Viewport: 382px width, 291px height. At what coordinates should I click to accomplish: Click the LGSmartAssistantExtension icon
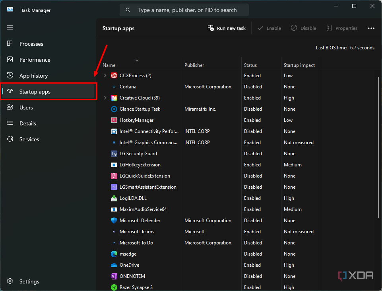114,187
